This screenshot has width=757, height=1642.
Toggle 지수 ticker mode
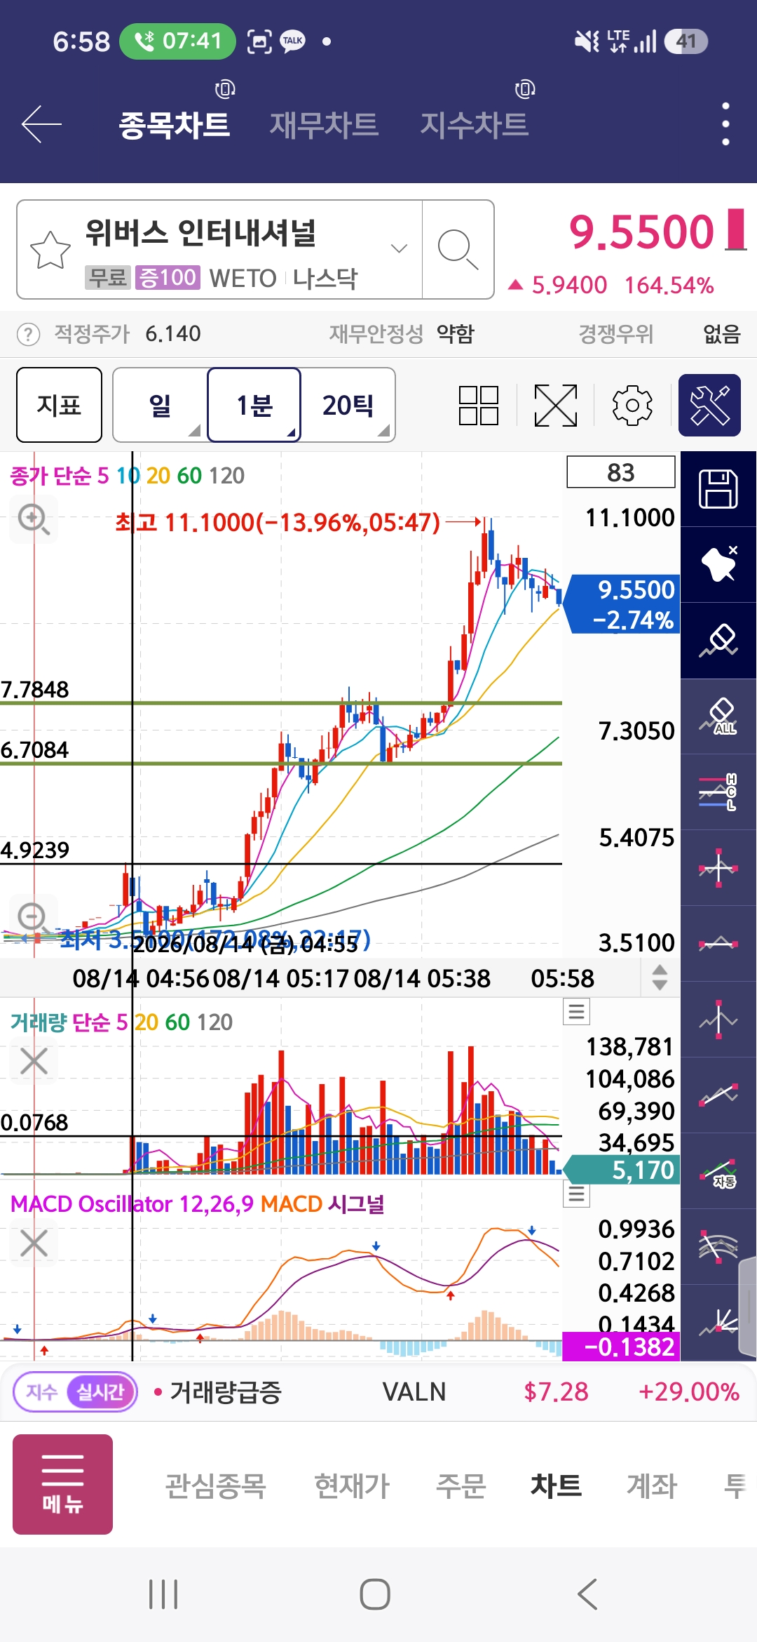tap(41, 1391)
